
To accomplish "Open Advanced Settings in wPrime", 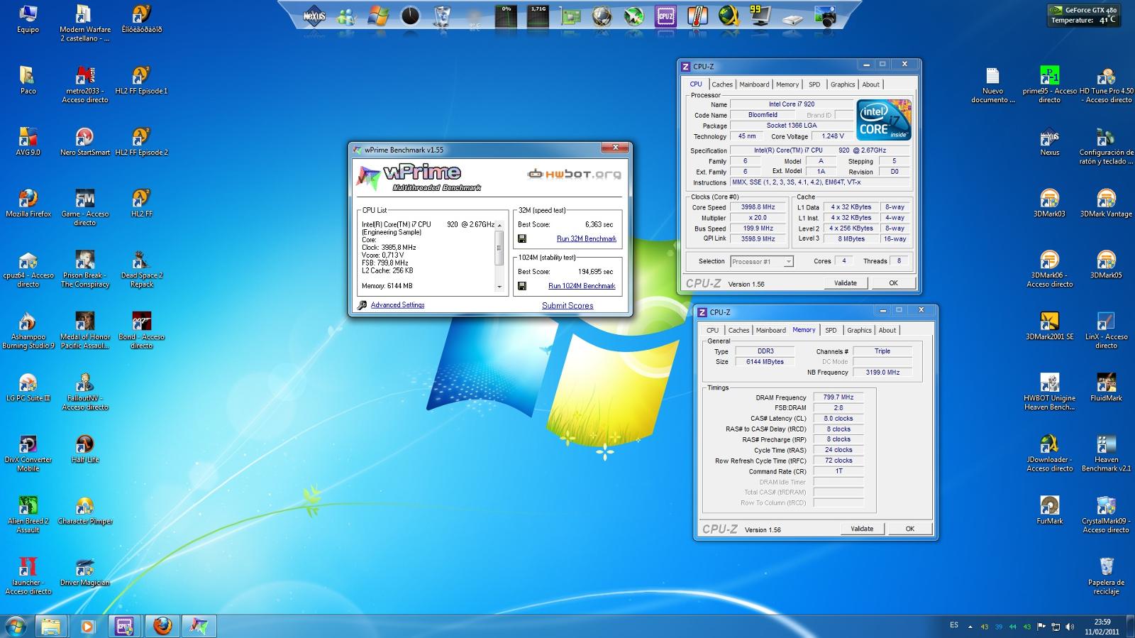I will click(x=397, y=305).
